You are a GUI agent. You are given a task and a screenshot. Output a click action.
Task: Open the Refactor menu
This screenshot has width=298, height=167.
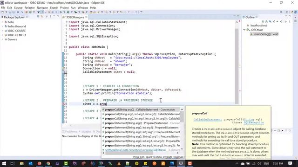click(30, 8)
